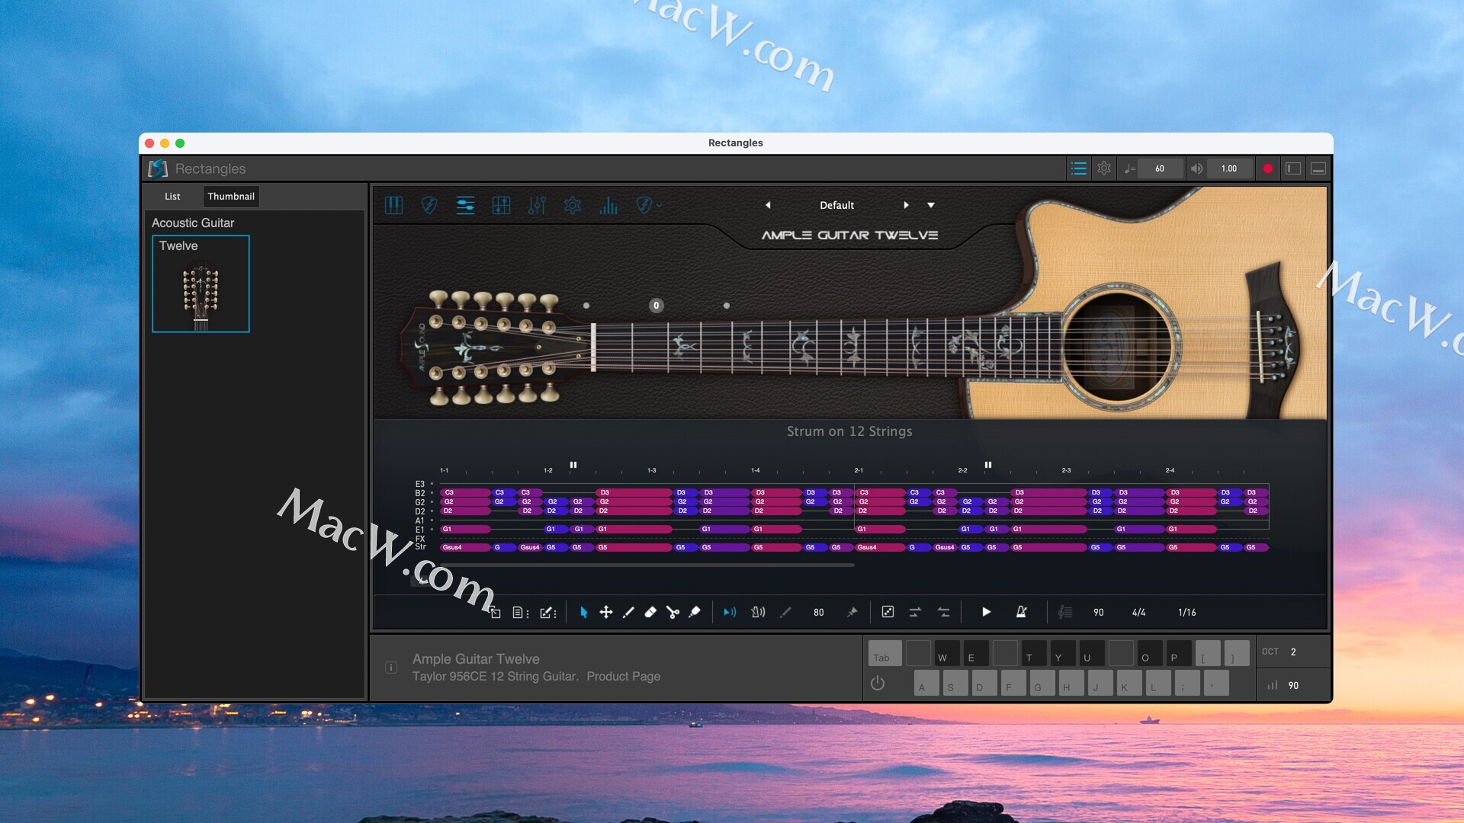Screen dimensions: 1464x823
Task: Toggle the virtual keyboard power button
Action: 878,684
